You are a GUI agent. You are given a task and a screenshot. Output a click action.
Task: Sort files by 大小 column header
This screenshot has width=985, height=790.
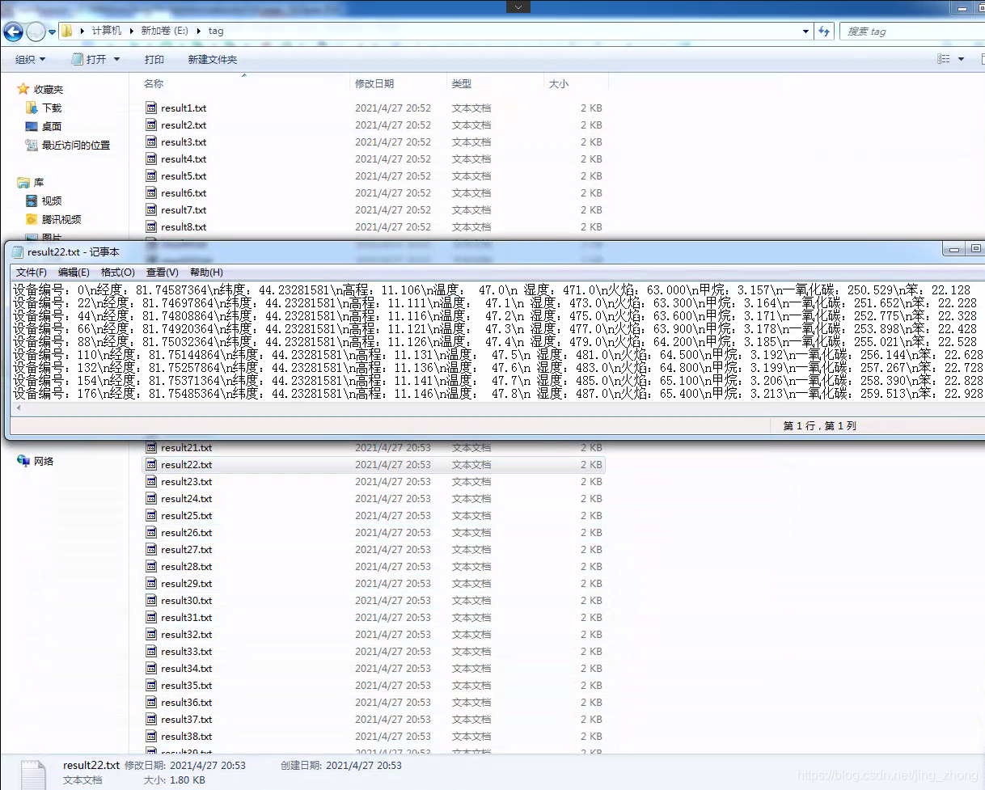(x=559, y=83)
